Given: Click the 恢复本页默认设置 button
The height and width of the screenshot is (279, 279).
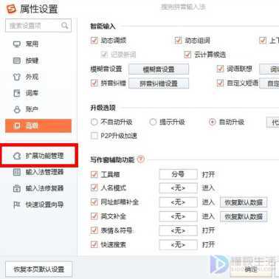Looking at the screenshot, I should [39, 269].
